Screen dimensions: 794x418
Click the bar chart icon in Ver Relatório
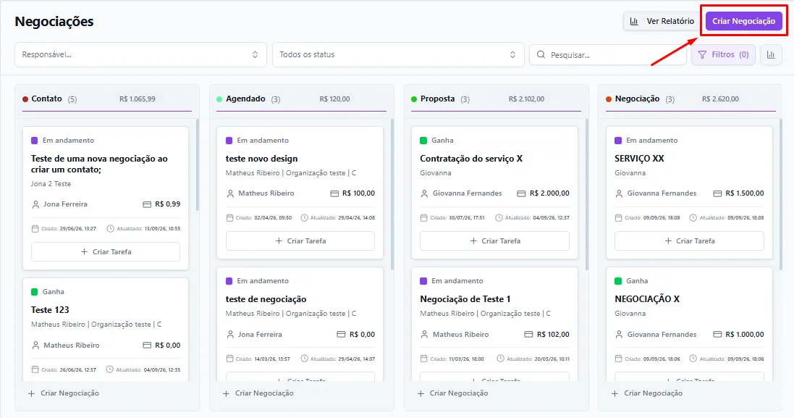tap(634, 21)
